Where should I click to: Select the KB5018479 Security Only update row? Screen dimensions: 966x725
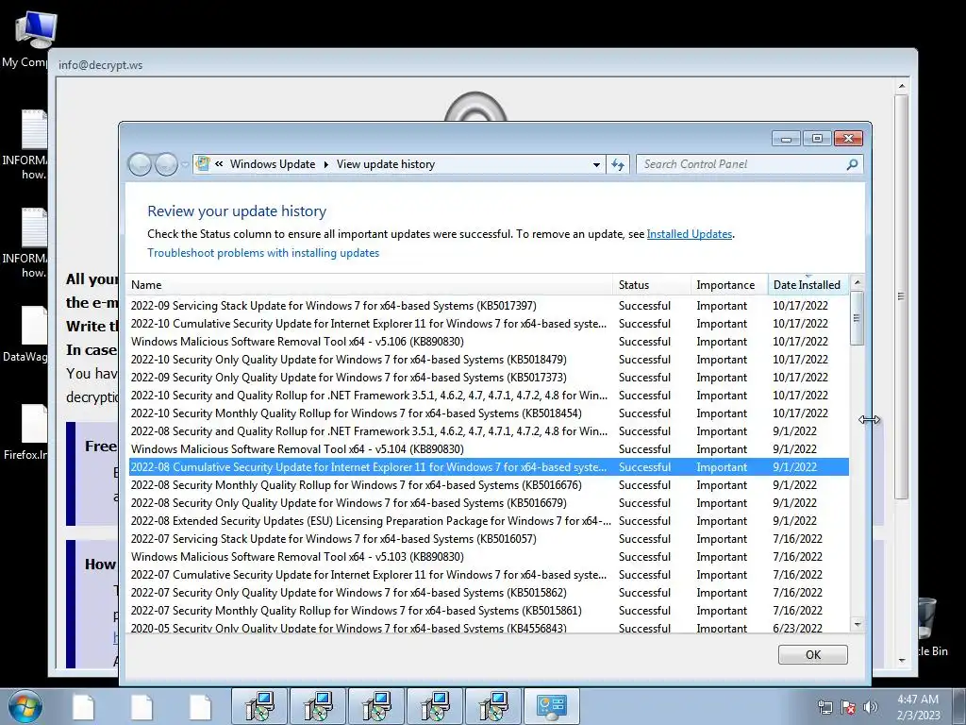489,360
